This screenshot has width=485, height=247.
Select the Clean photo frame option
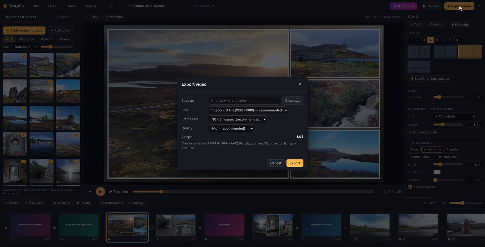click(414, 150)
